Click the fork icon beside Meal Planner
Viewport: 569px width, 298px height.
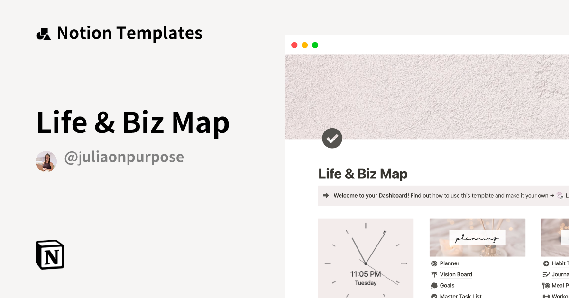[545, 285]
